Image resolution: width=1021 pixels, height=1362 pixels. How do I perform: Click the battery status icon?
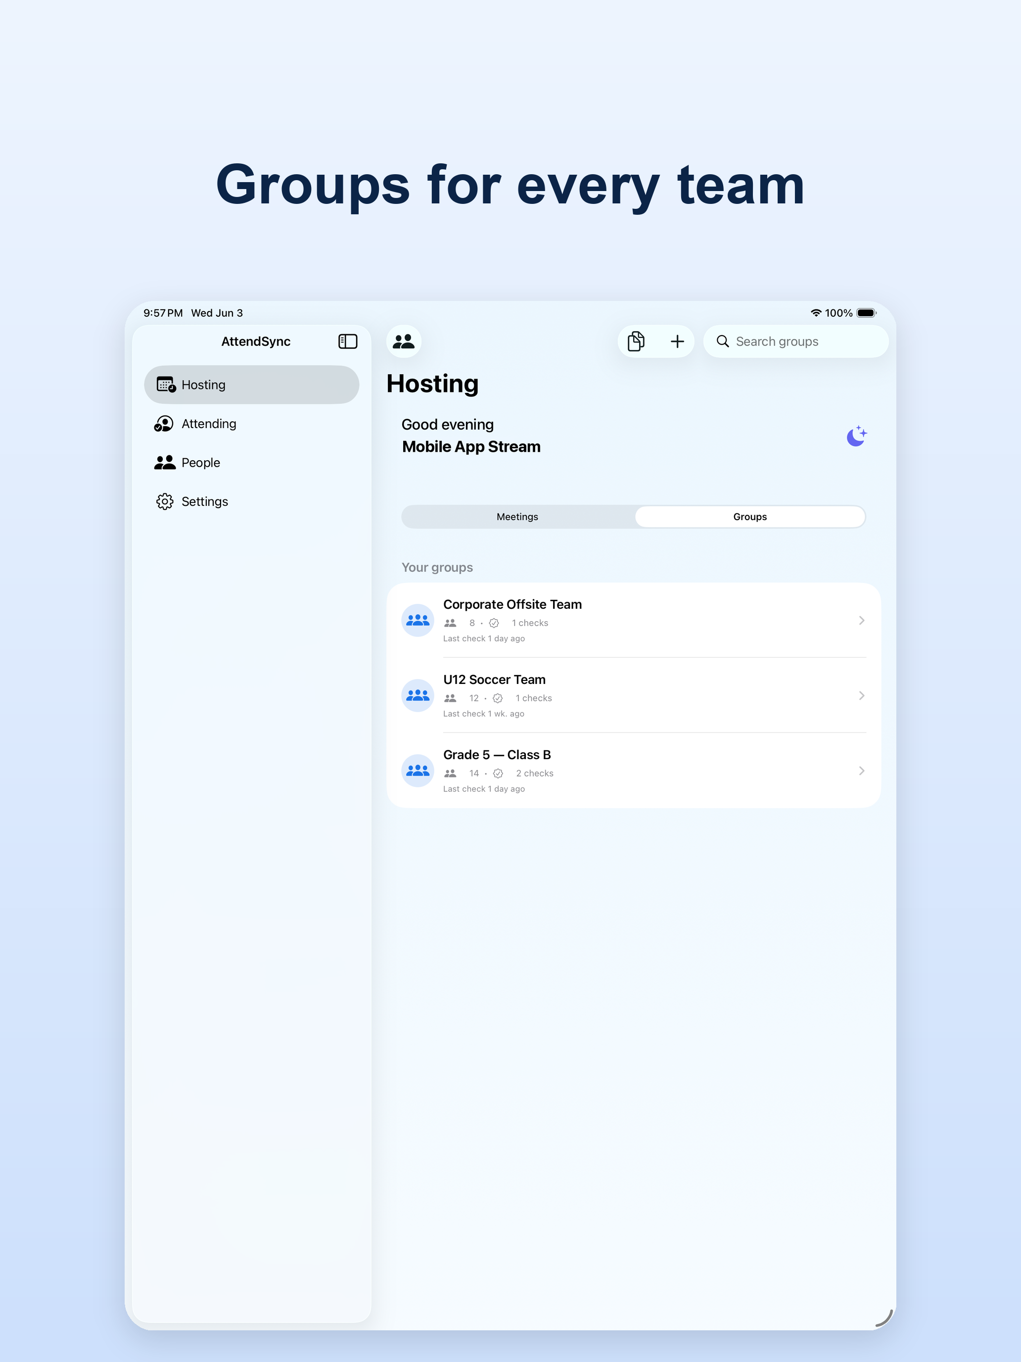tap(867, 313)
